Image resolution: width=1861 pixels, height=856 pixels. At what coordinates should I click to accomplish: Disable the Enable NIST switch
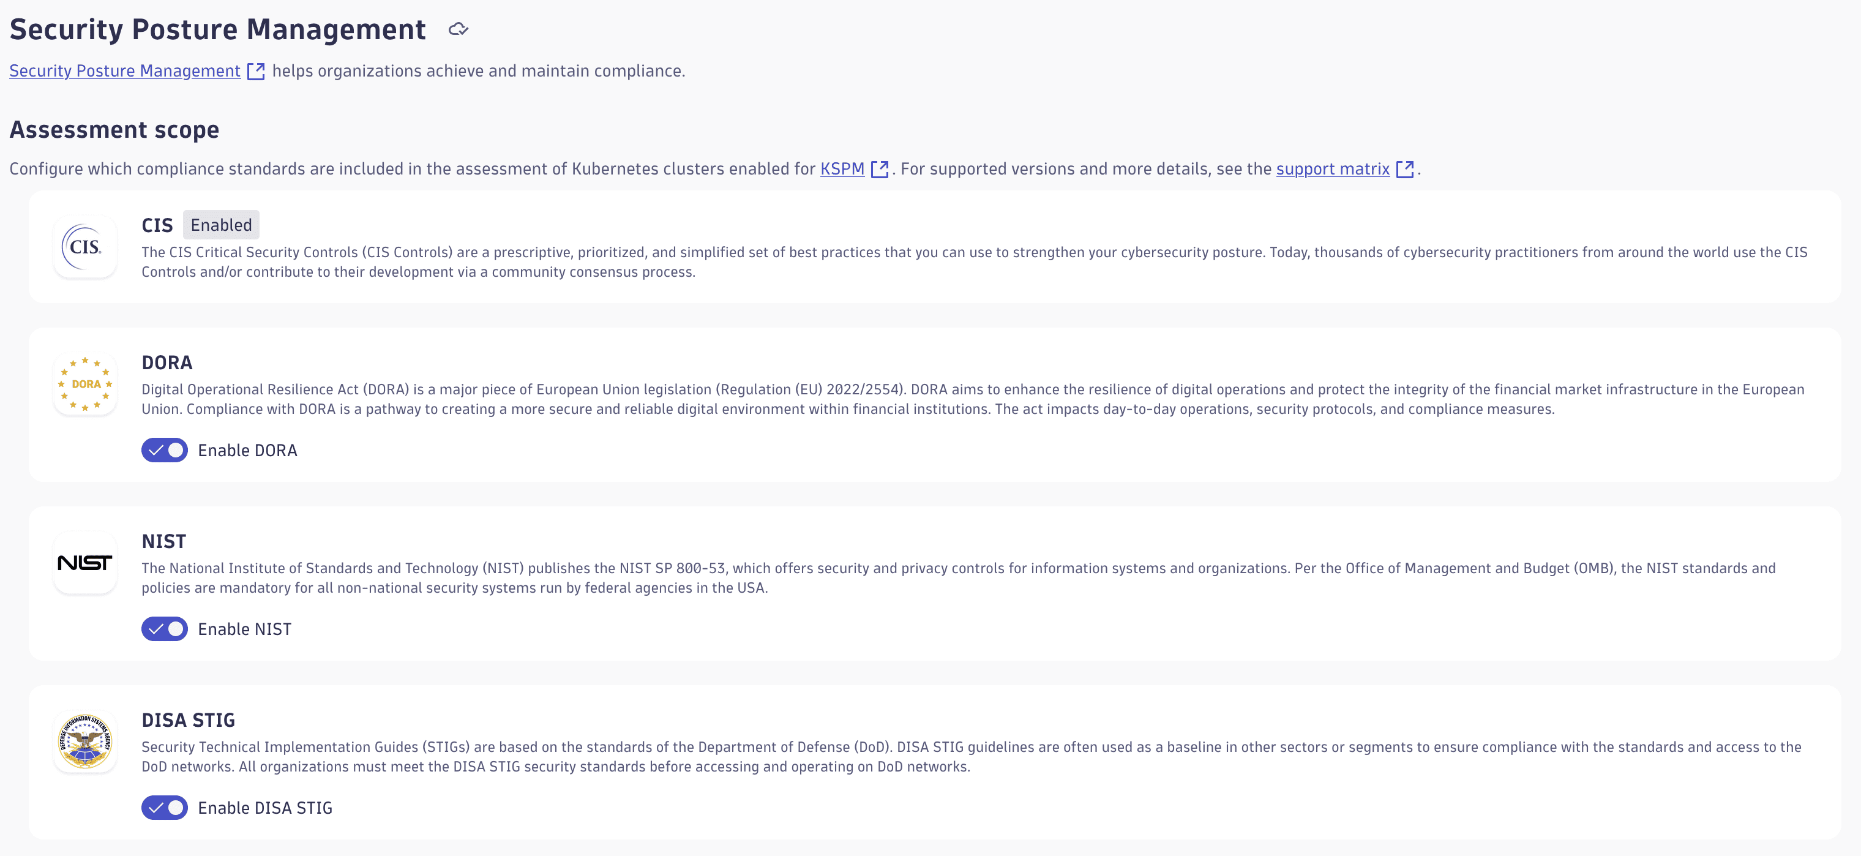165,629
